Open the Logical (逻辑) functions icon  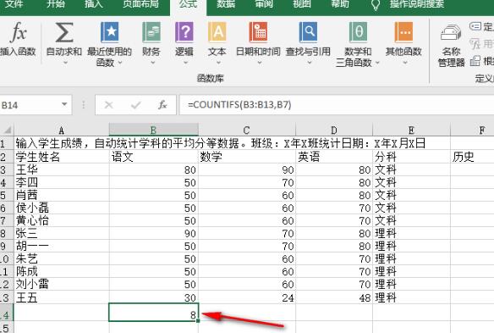point(184,32)
